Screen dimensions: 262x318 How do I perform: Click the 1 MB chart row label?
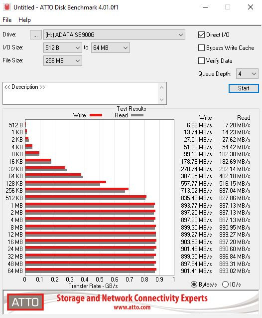point(16,206)
